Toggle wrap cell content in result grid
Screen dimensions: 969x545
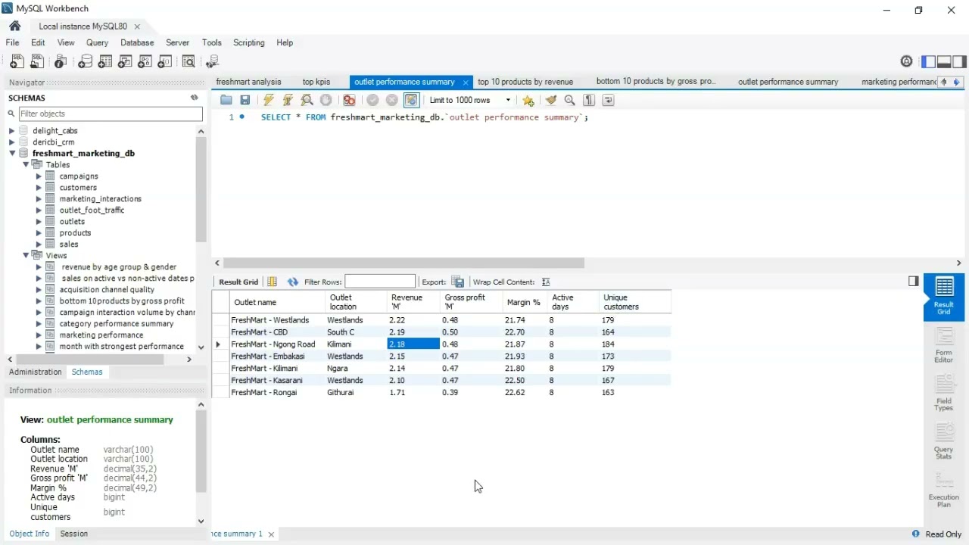(x=546, y=282)
